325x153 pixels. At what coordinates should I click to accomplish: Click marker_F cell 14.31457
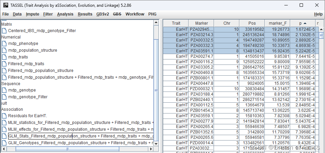coord(277,88)
